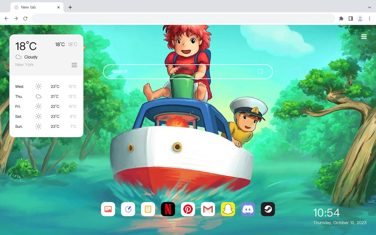Reload the current page

point(25,19)
